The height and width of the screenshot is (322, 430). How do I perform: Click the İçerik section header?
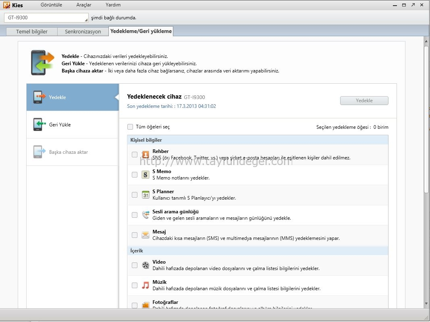tap(258, 250)
